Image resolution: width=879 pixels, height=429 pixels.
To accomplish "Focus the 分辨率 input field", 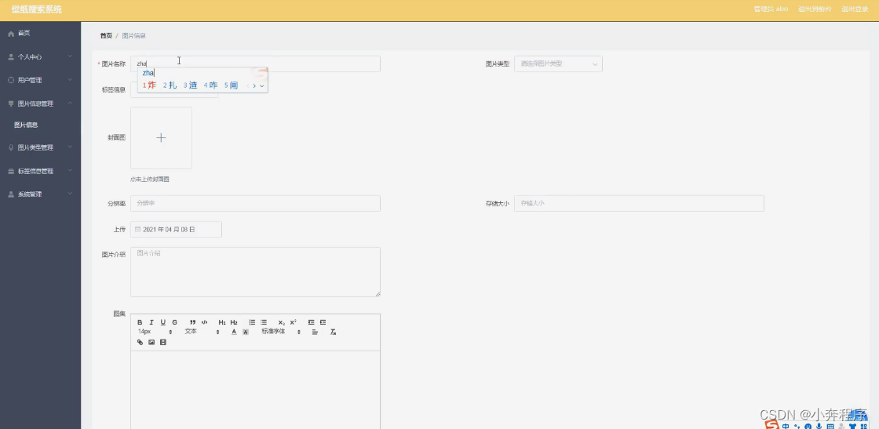I will pyautogui.click(x=255, y=203).
